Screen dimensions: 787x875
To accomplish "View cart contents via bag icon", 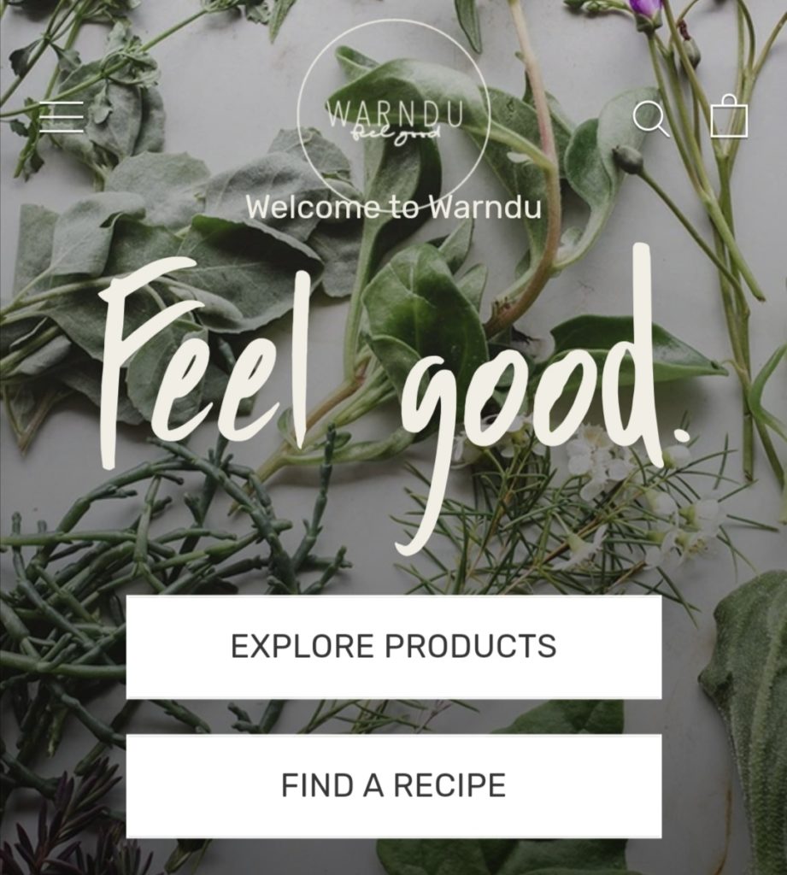I will 728,115.
